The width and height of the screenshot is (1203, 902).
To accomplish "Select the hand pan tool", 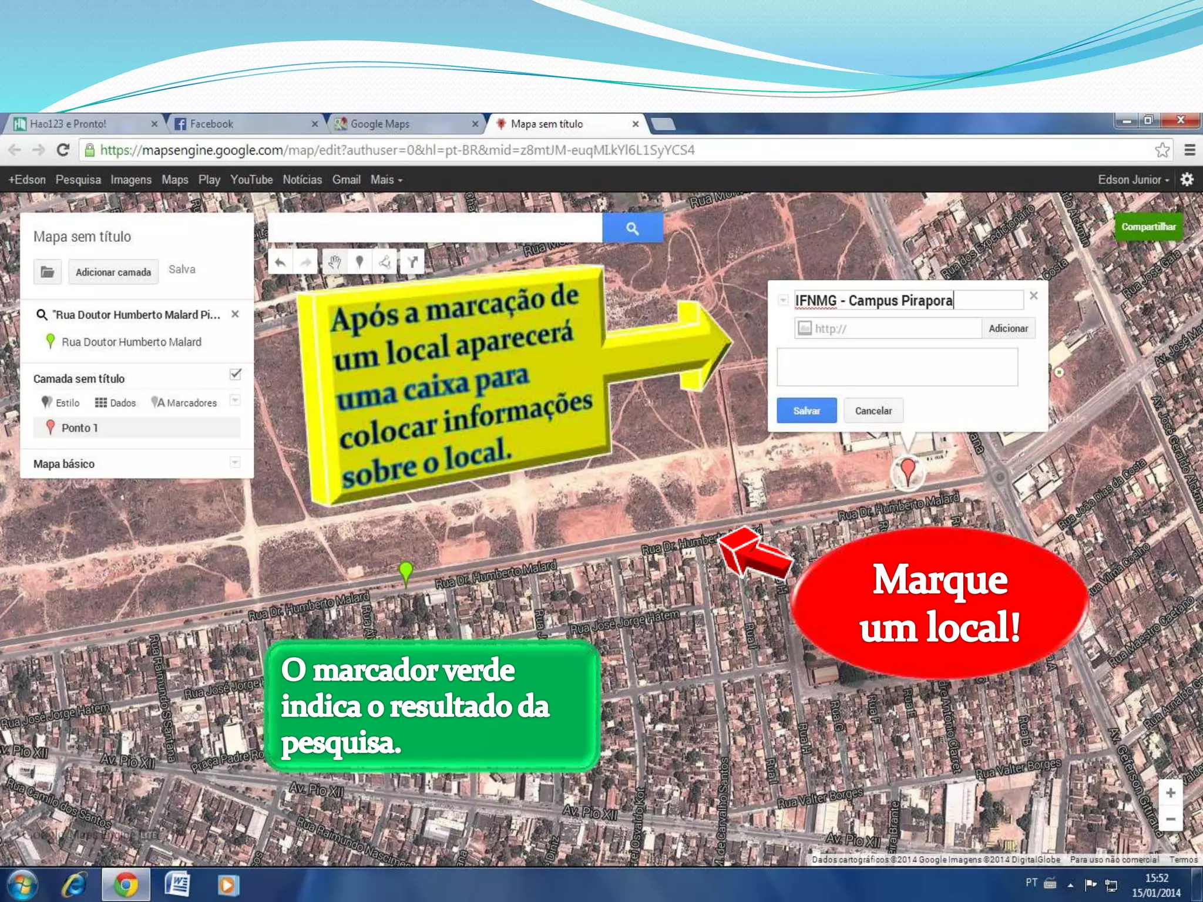I will point(334,262).
